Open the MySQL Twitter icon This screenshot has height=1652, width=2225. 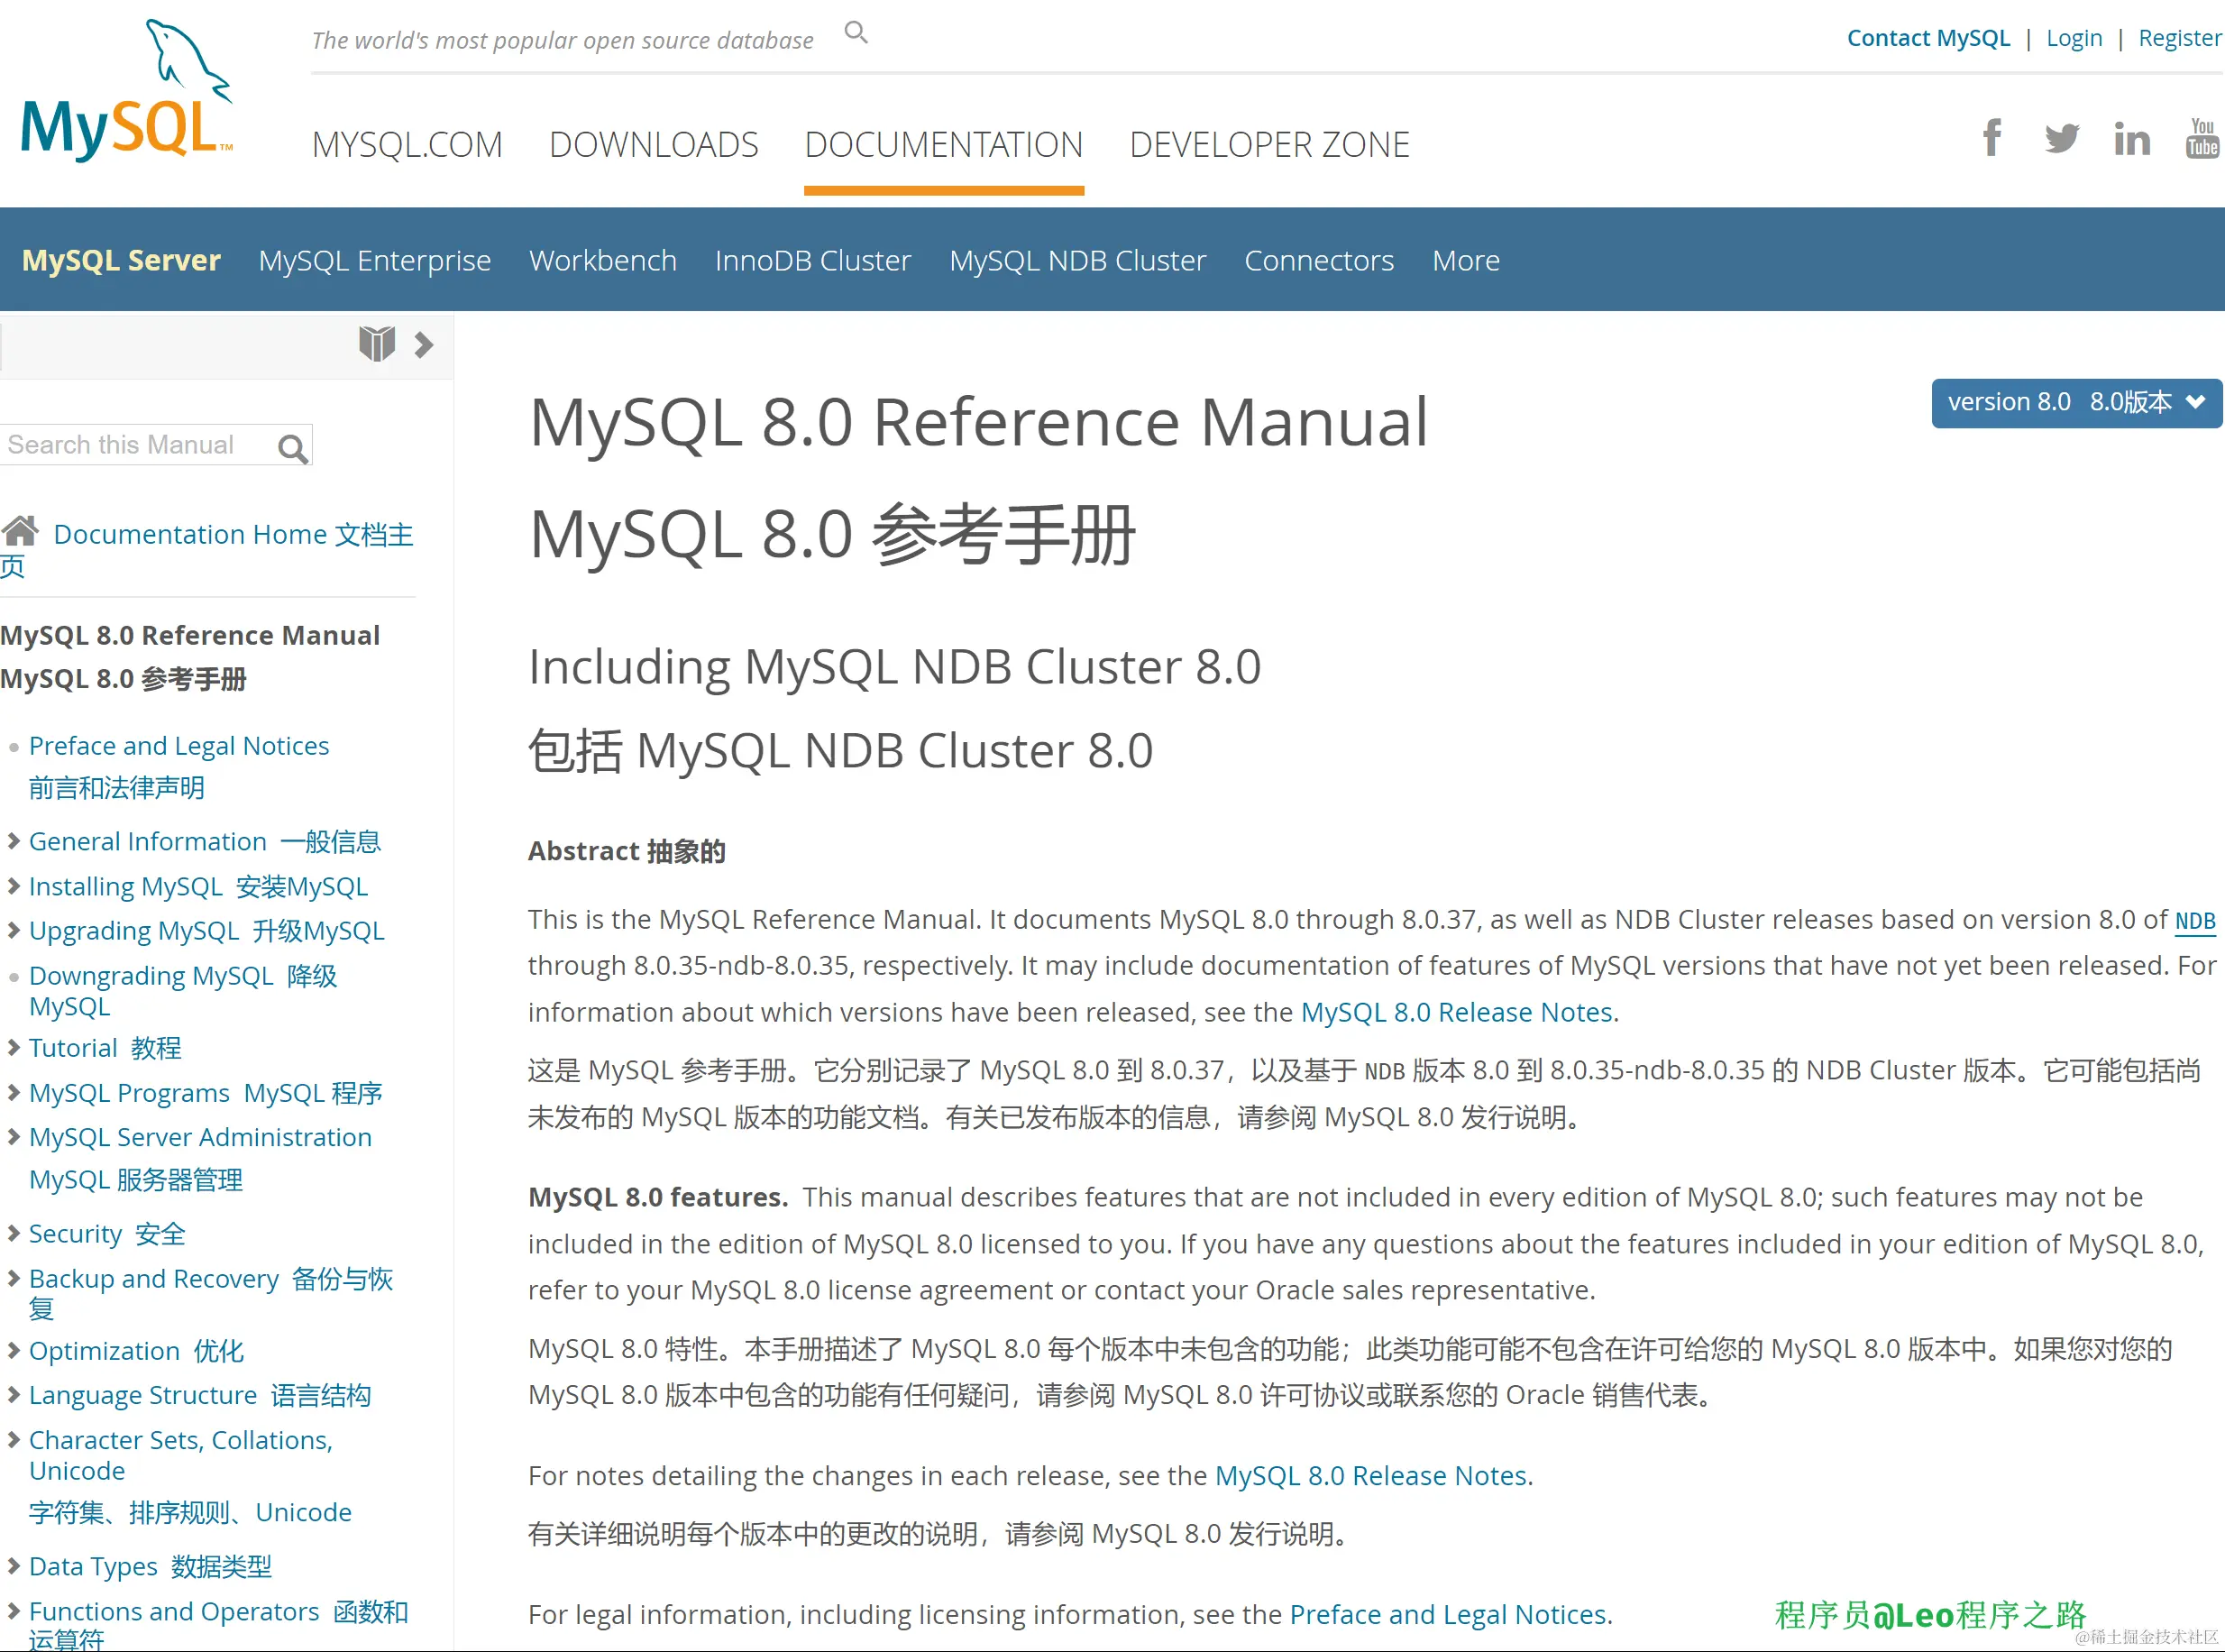(x=2061, y=138)
